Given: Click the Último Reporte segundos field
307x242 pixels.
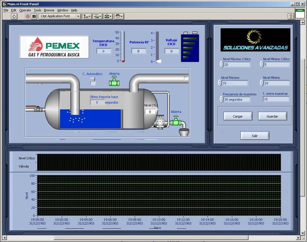Looking at the screenshot, I should [97, 102].
